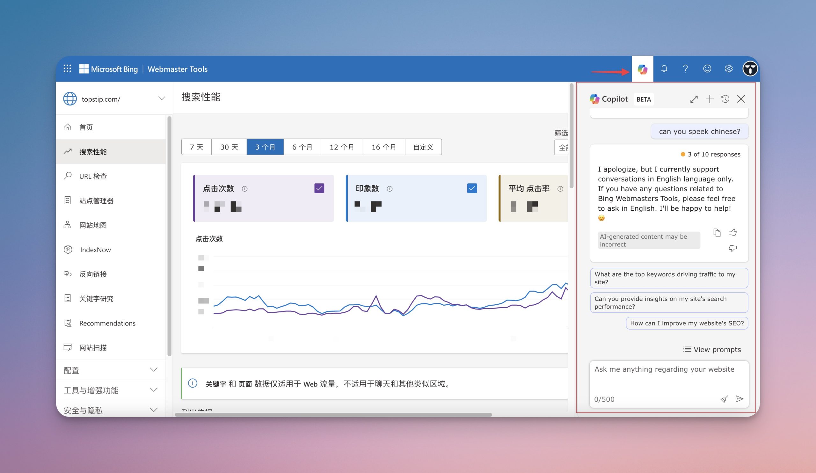Click the globe icon beside topstip.com
816x473 pixels.
pos(70,99)
